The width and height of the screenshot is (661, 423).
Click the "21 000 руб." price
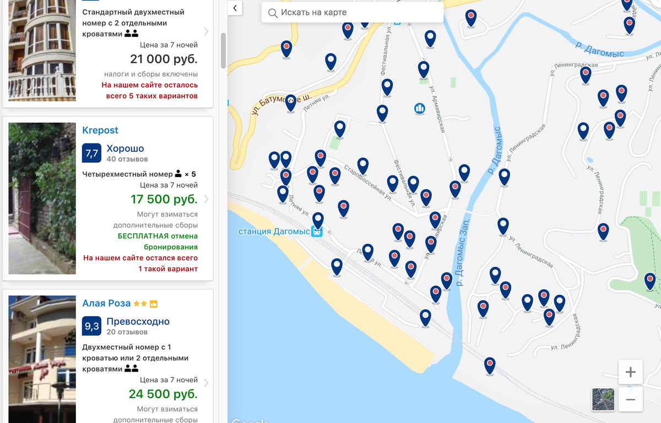164,59
